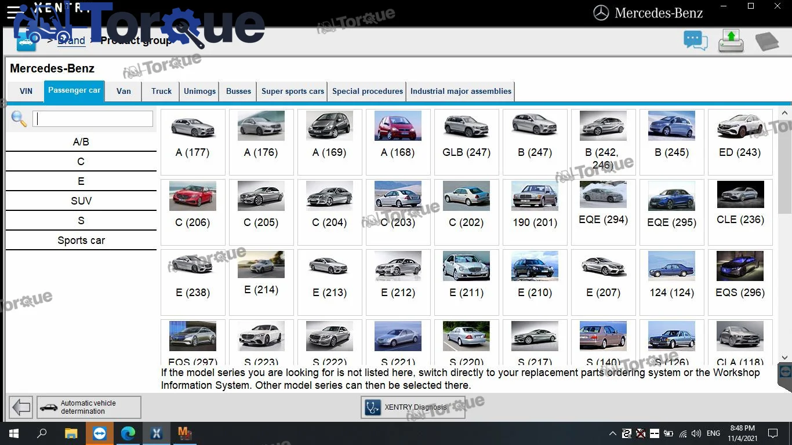Viewport: 792px width, 445px height.
Task: Pick the A (169) model series
Action: 329,142
